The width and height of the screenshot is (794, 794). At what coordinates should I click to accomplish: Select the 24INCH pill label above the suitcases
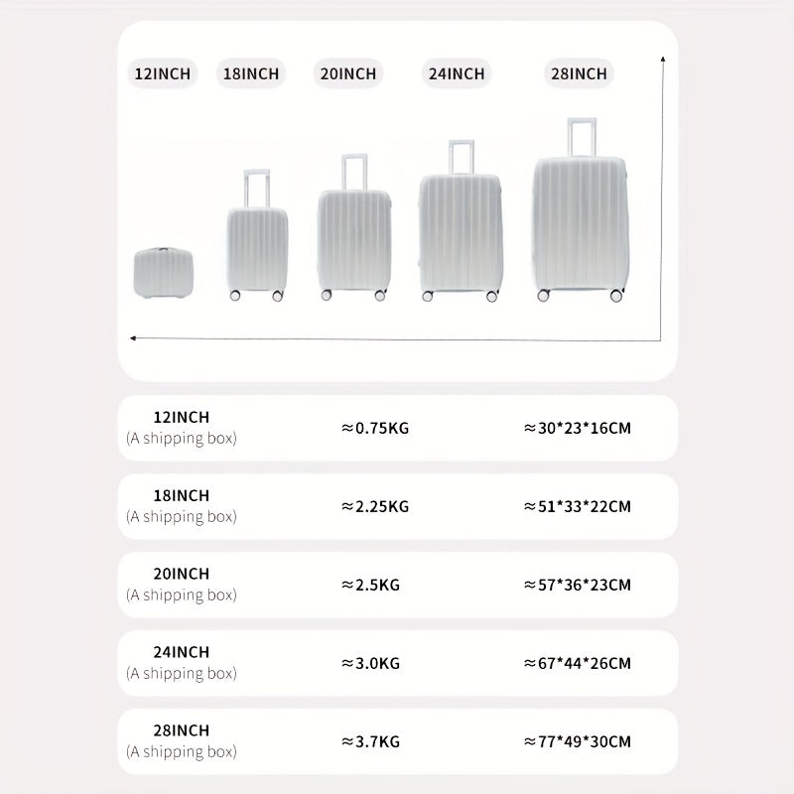[456, 73]
